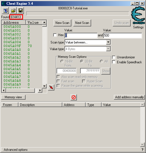Screen dimensions: 146x153
Task: Click Add address manually
Action: click(x=129, y=97)
